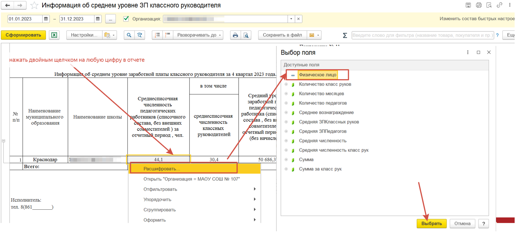516x235 pixels.
Task: Click the print icon in report toolbar
Action: click(x=236, y=35)
